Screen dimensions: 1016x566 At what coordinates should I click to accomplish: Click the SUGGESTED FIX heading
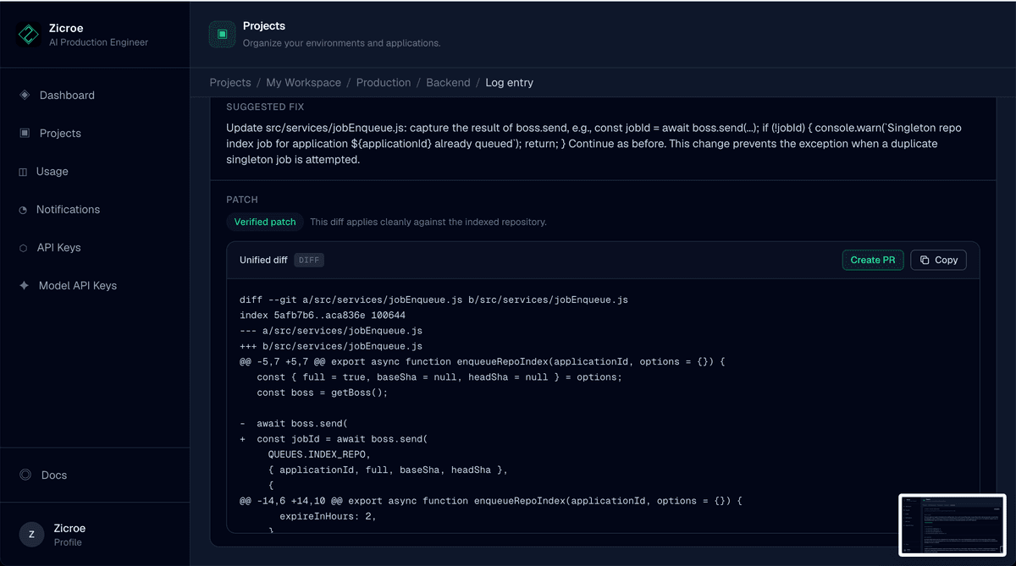pyautogui.click(x=265, y=107)
